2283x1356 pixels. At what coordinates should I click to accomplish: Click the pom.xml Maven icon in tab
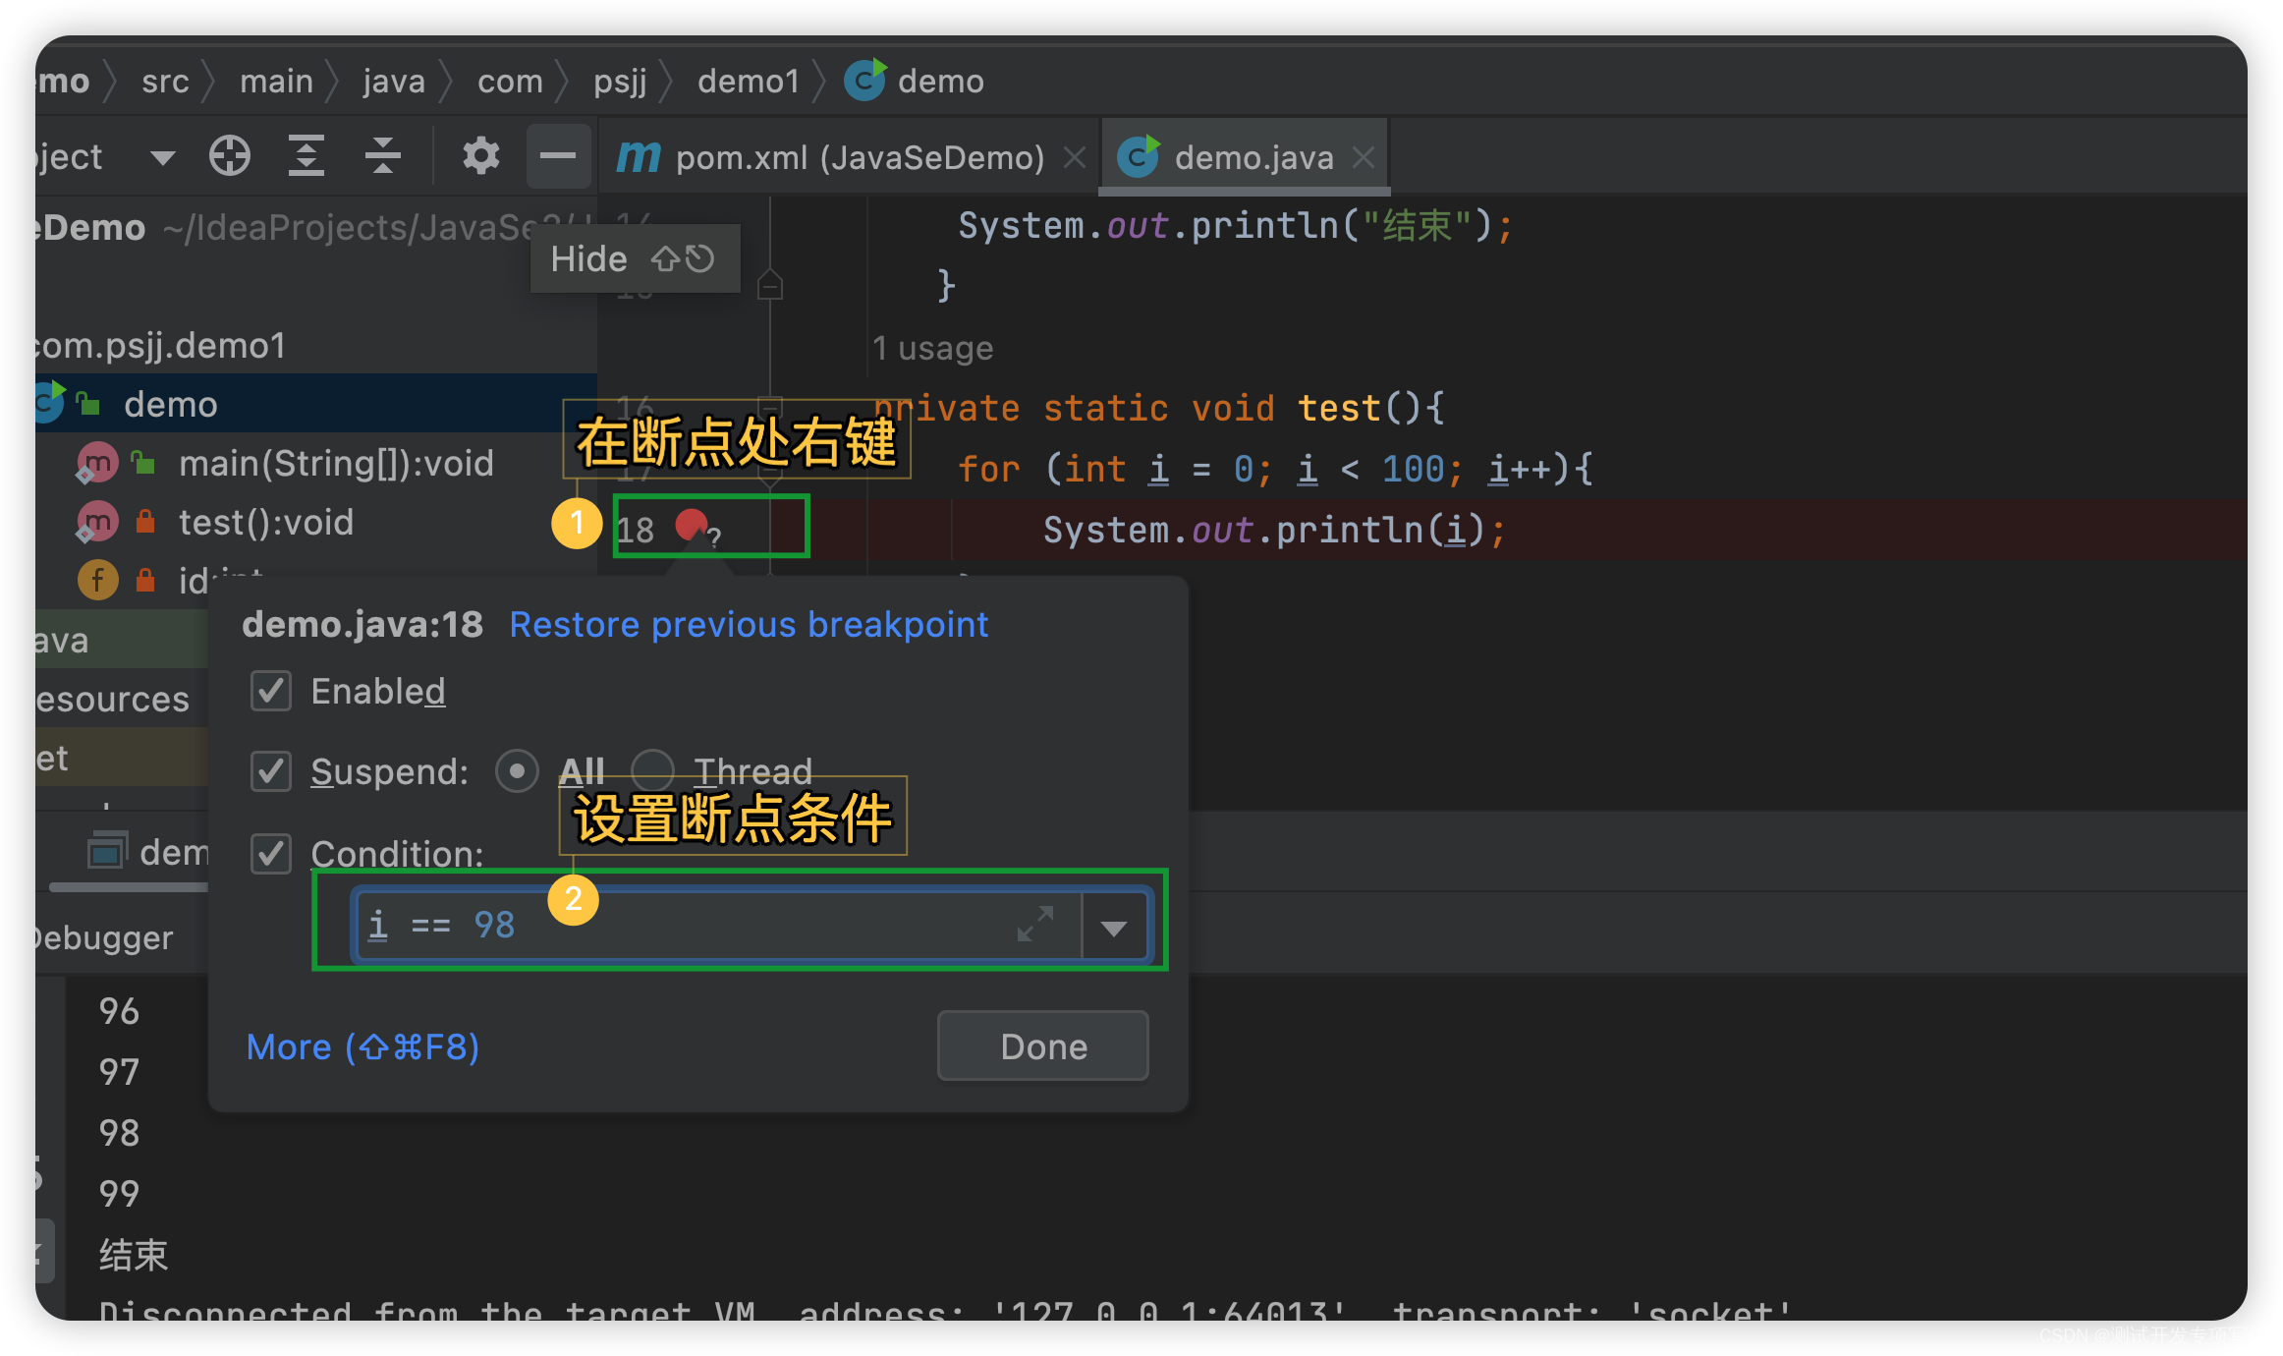pos(639,157)
